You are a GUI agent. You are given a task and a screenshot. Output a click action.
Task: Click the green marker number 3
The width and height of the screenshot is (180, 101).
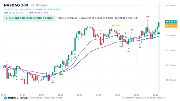coord(62,70)
